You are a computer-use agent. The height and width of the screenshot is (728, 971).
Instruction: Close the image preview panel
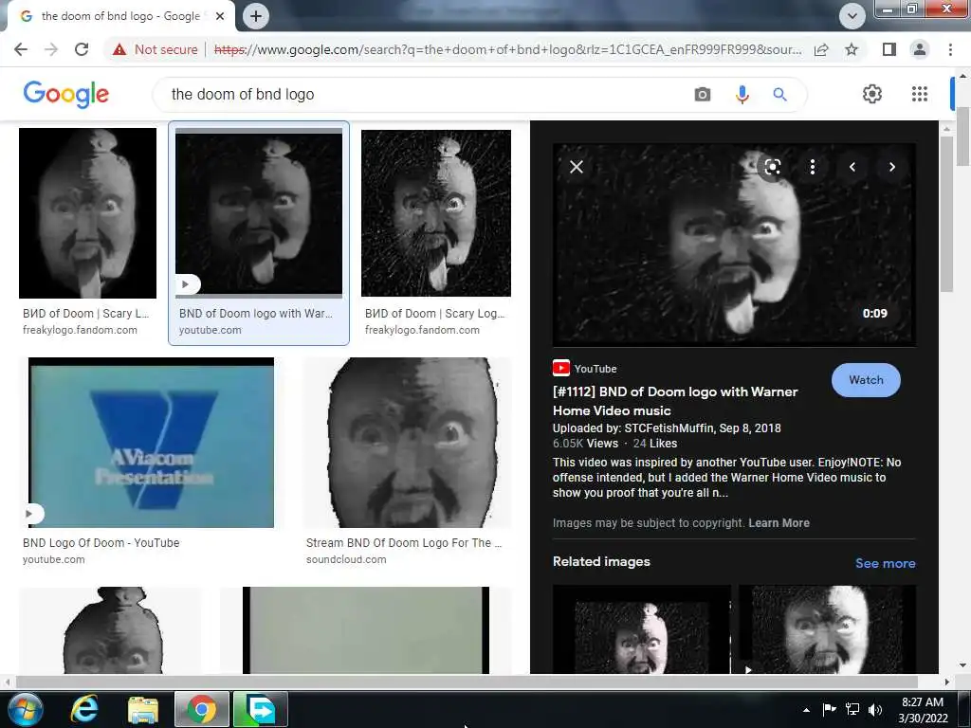pos(577,167)
